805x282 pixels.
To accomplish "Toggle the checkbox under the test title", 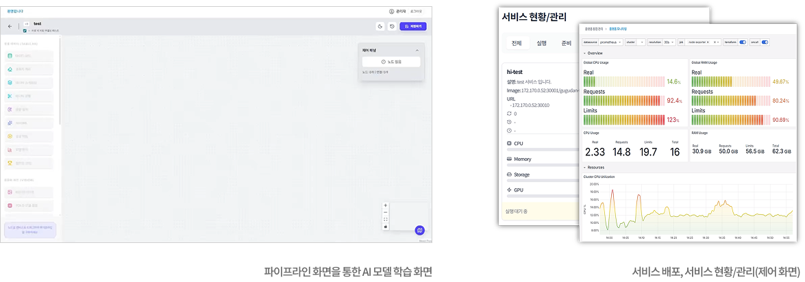I will (x=25, y=31).
